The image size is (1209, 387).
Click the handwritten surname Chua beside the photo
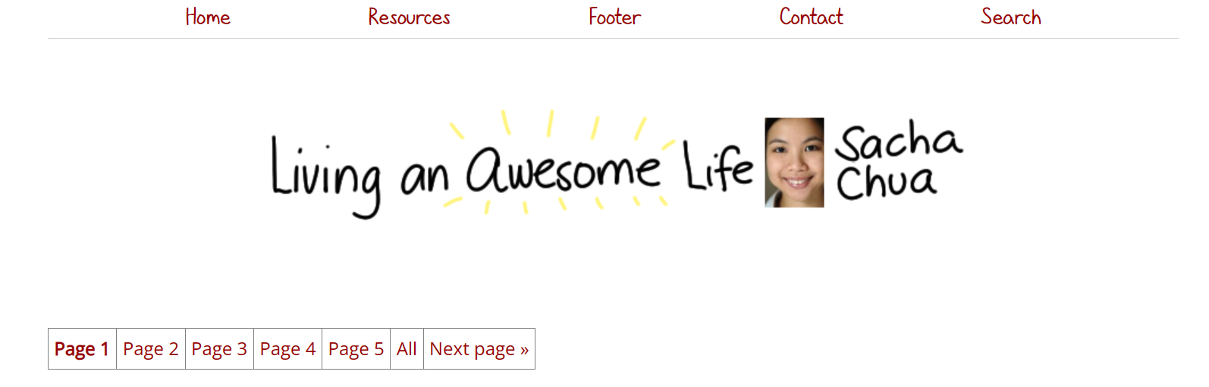click(886, 182)
